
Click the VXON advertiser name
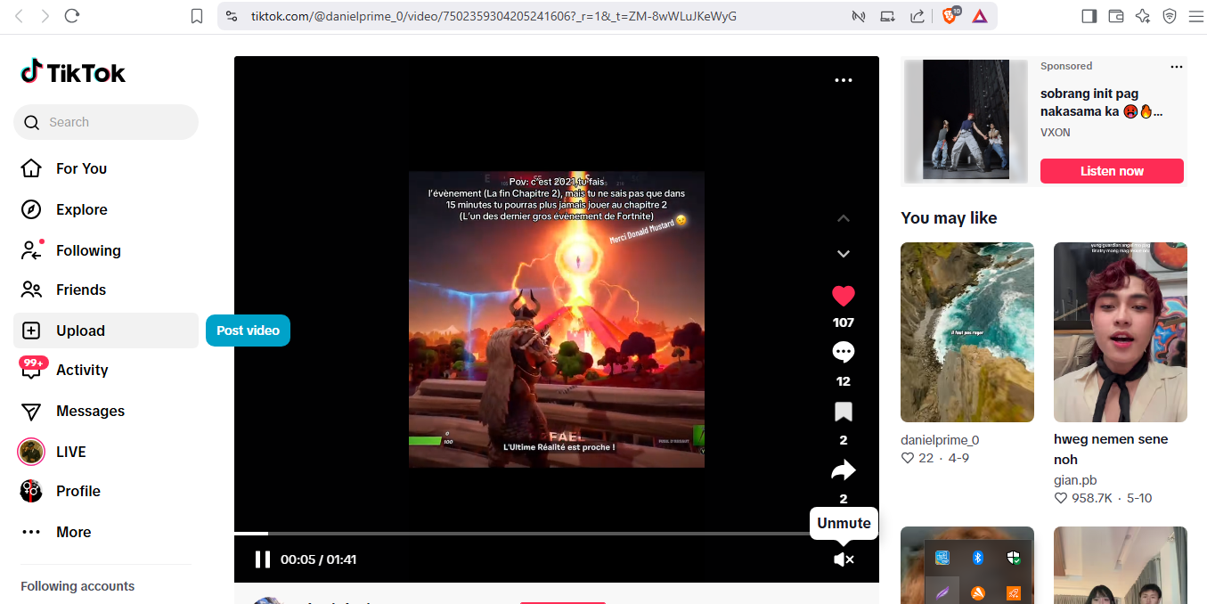pos(1056,132)
